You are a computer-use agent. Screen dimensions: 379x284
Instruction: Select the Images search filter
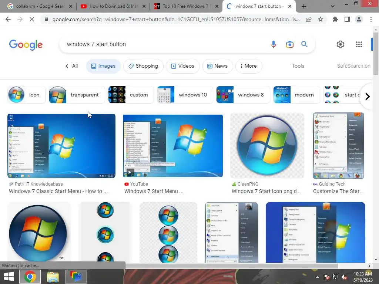click(x=103, y=66)
